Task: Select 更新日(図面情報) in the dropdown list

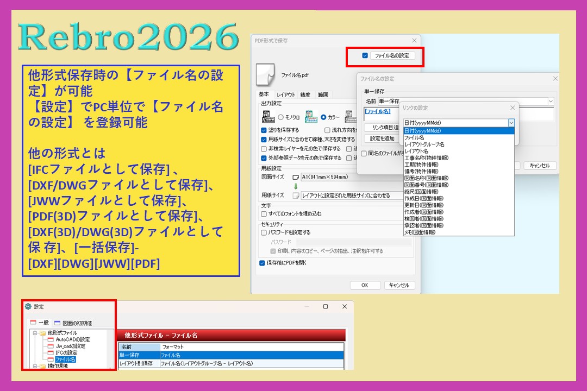Action: 459,205
